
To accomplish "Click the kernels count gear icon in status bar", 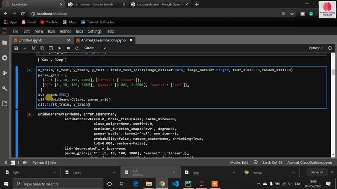I will pos(25,162).
